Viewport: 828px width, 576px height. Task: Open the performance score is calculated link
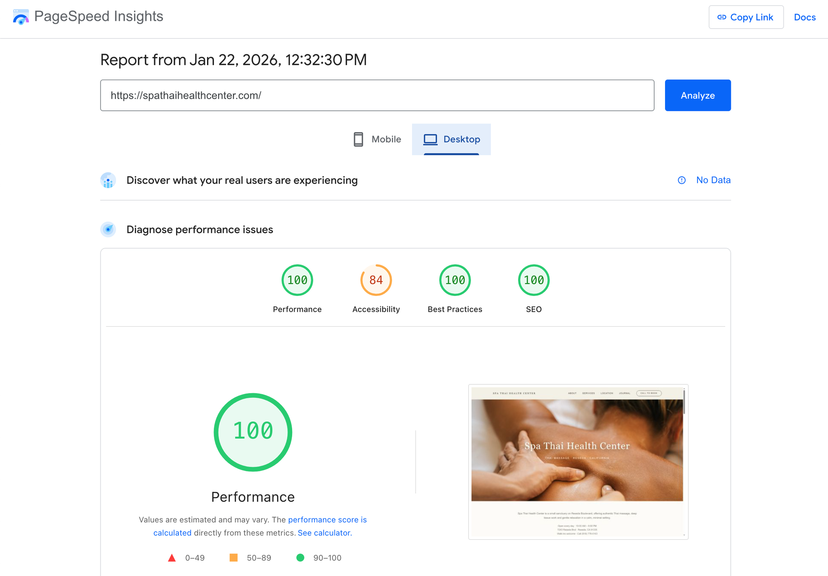coord(327,519)
